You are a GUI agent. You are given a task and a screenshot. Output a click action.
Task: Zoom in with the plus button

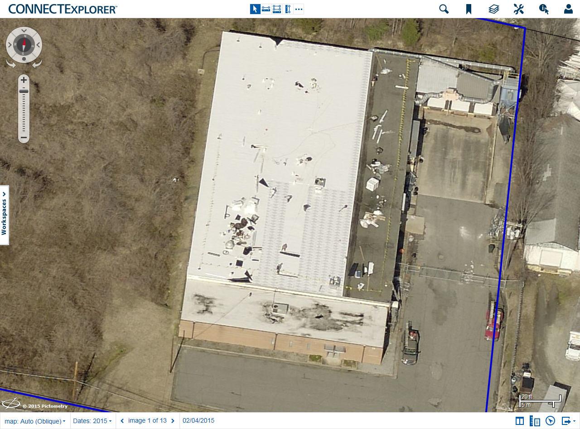pyautogui.click(x=24, y=80)
